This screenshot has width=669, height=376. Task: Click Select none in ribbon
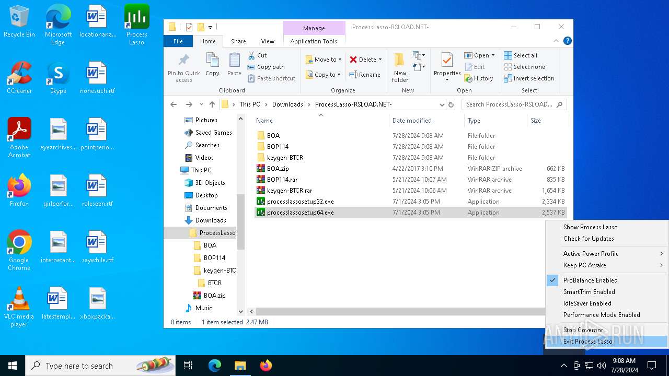524,67
